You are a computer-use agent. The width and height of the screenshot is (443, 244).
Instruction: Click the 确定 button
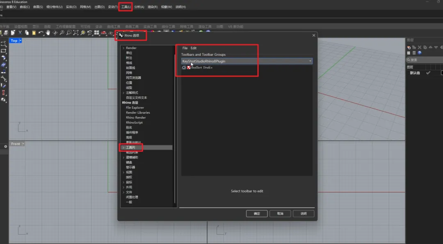[x=257, y=214]
